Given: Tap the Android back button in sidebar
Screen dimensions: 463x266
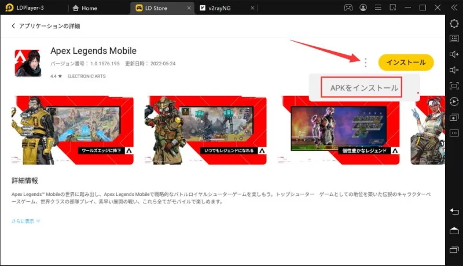Looking at the screenshot, I should point(454,212).
